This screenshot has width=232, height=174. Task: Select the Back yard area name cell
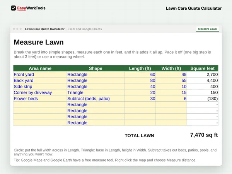pos(40,80)
